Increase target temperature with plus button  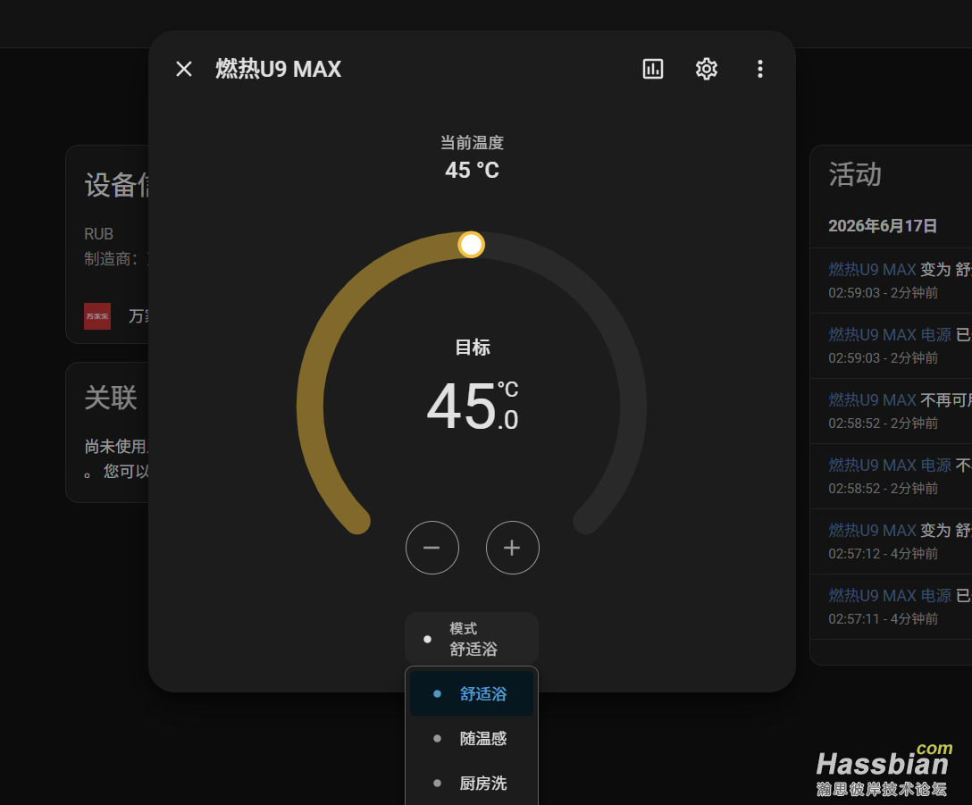click(x=512, y=548)
